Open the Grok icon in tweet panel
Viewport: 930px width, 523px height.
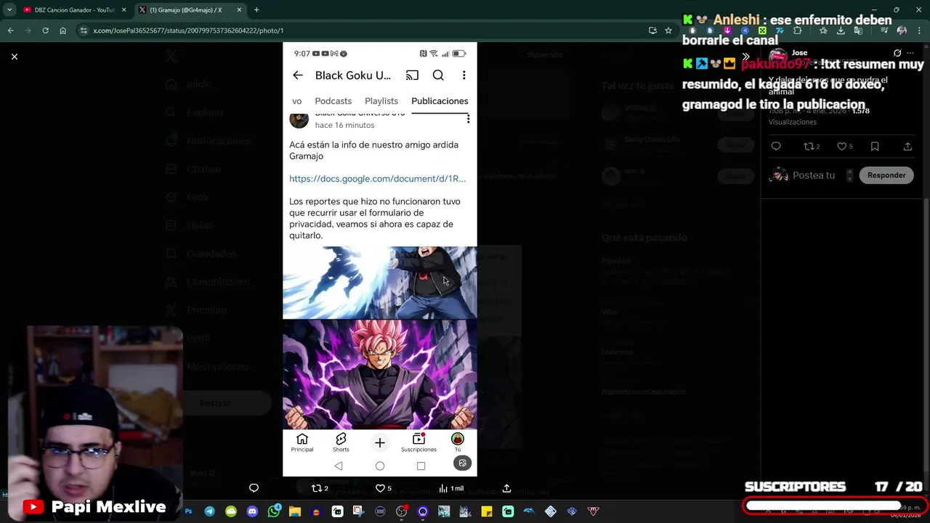[897, 53]
